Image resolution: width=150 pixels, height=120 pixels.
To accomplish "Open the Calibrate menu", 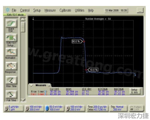I will coord(65,10).
